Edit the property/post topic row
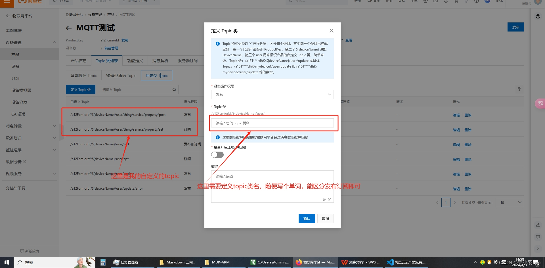This screenshot has width=545, height=268. (x=456, y=115)
